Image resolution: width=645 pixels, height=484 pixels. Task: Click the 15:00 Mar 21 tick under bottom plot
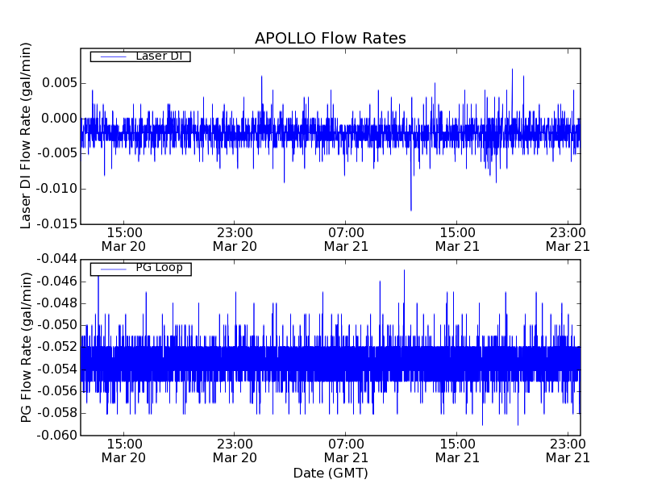457,450
